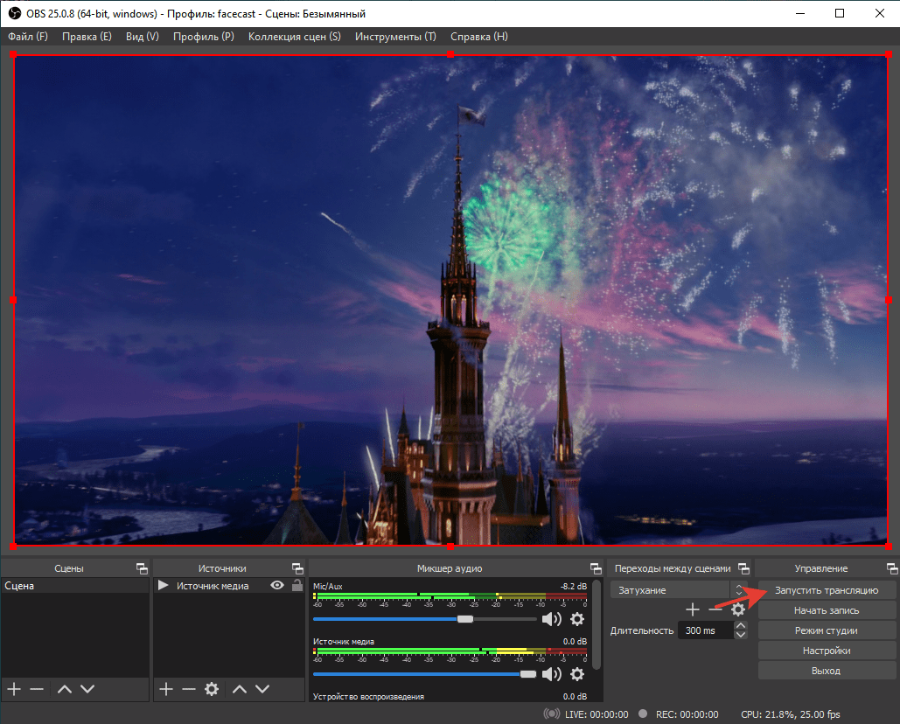Click the video preview canvas
900x724 pixels.
point(450,300)
